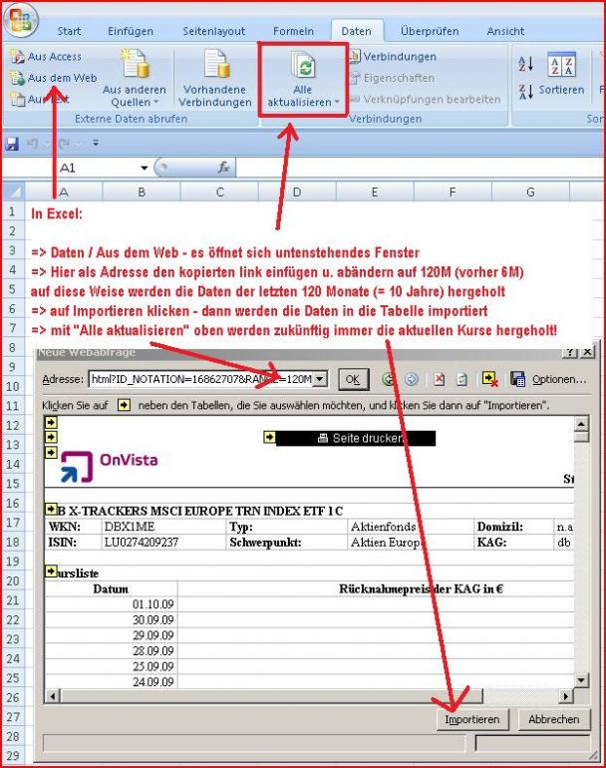Click ISIN value LU0274209237

(x=142, y=543)
